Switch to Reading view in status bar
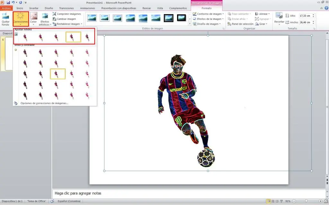Screen dimensions: 329x205 click(x=277, y=201)
